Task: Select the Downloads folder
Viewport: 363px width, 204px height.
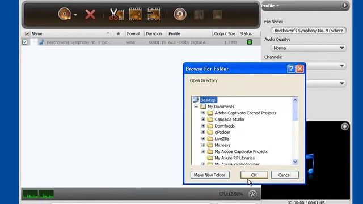Action: click(x=225, y=126)
